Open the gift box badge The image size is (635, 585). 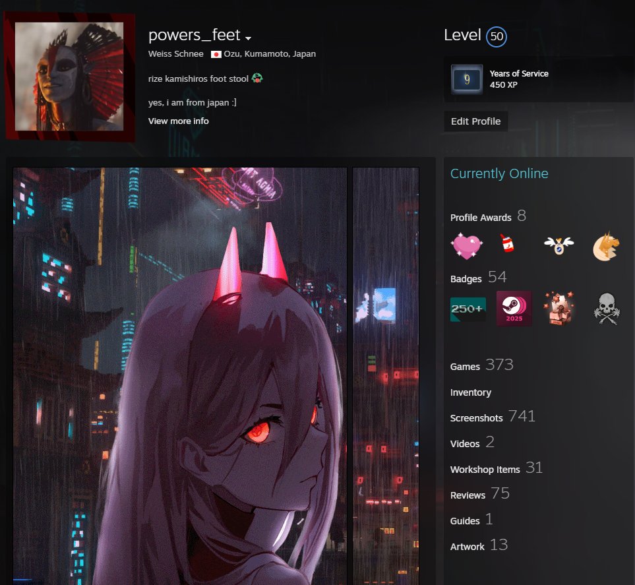click(x=559, y=308)
